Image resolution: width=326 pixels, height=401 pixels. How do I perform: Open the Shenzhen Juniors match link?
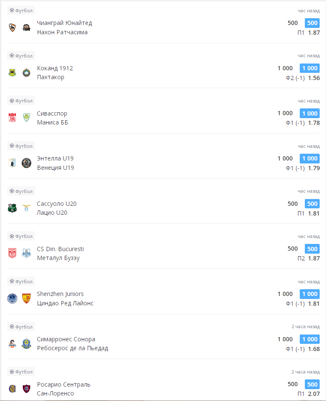tap(60, 294)
